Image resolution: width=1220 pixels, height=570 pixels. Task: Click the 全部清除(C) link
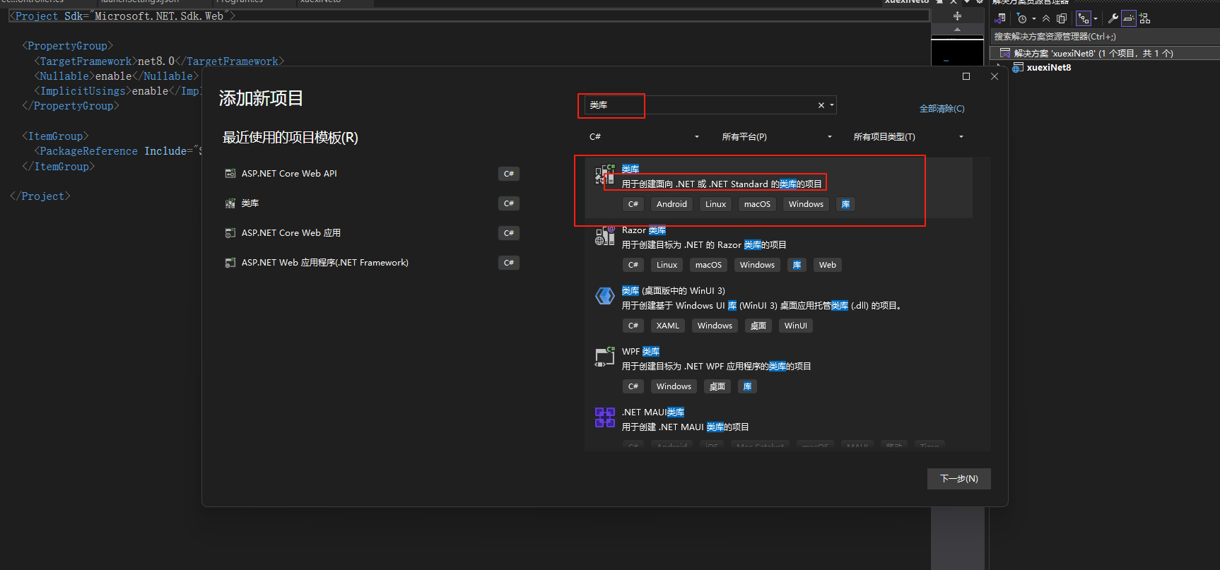tap(942, 109)
